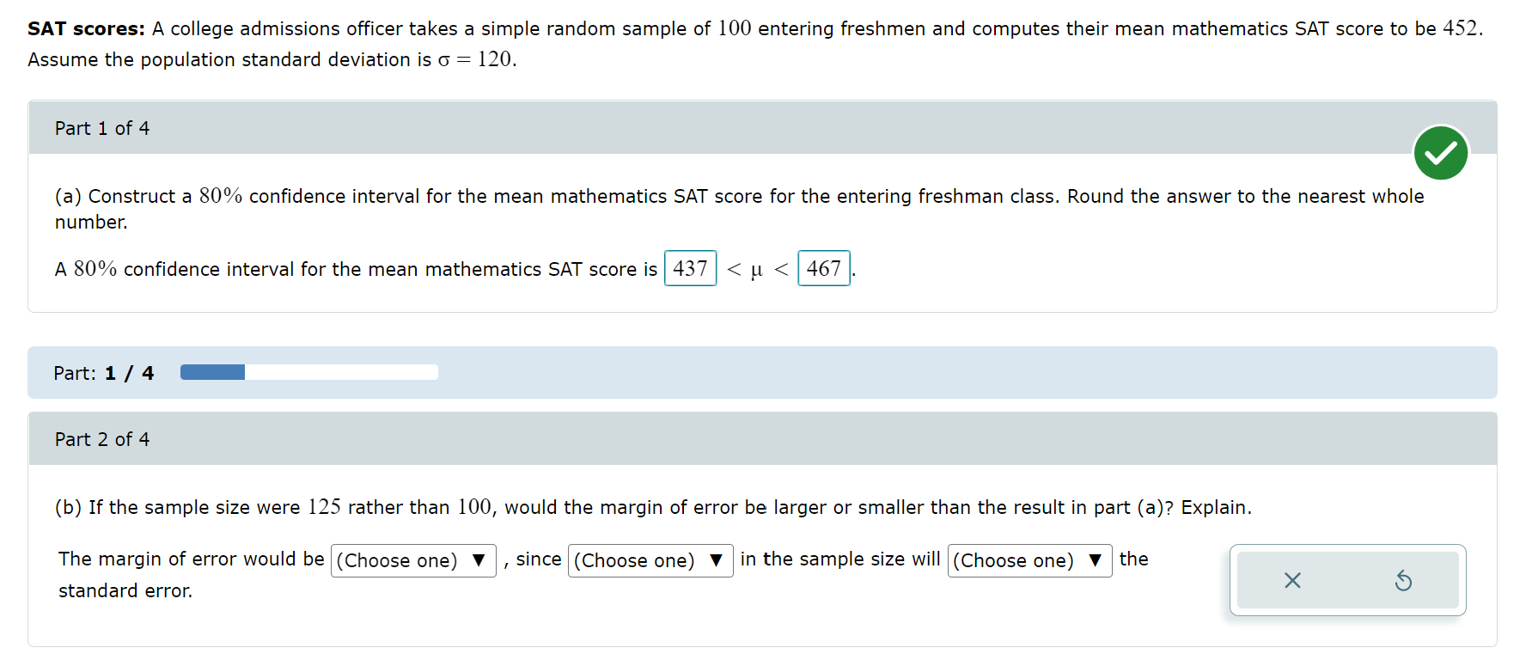Open the third '(Choose one)' dropdown
Screen dimensions: 1526x660
[1029, 560]
